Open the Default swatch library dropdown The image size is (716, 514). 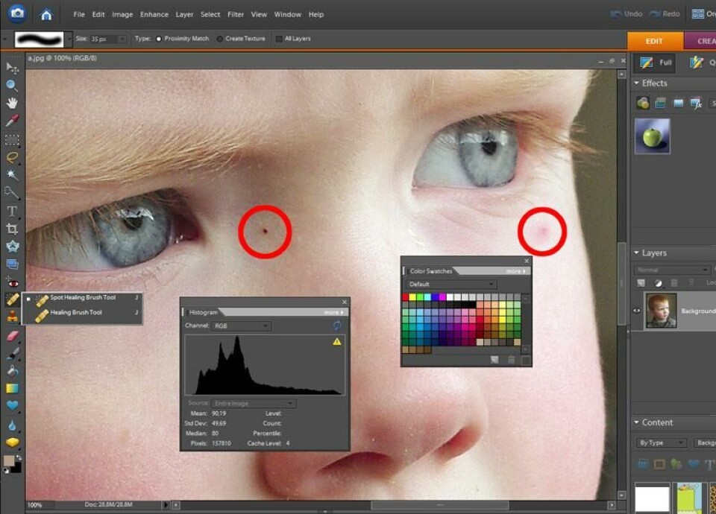point(450,284)
